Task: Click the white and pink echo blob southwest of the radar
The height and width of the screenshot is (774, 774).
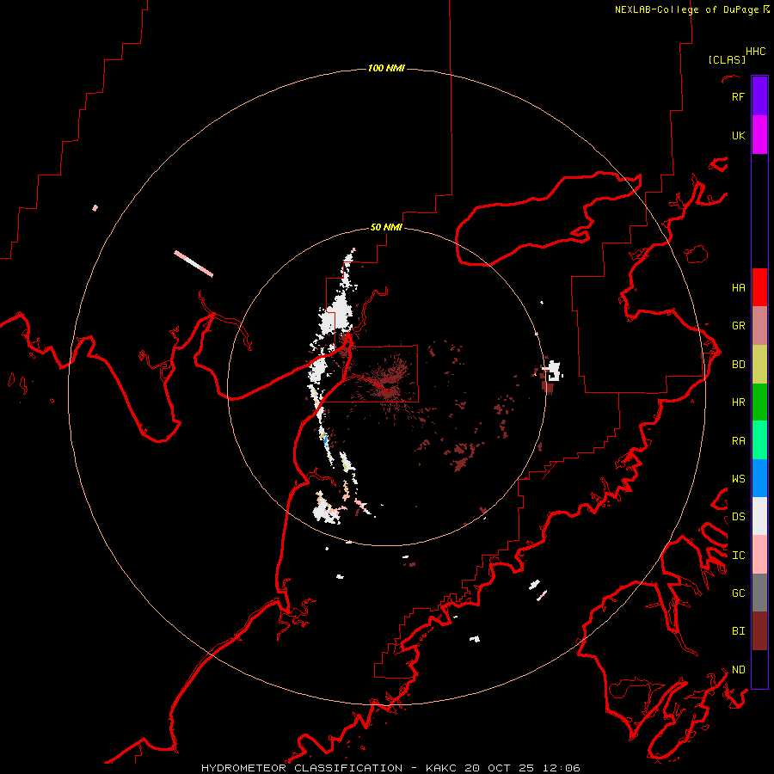Action: coord(328,508)
